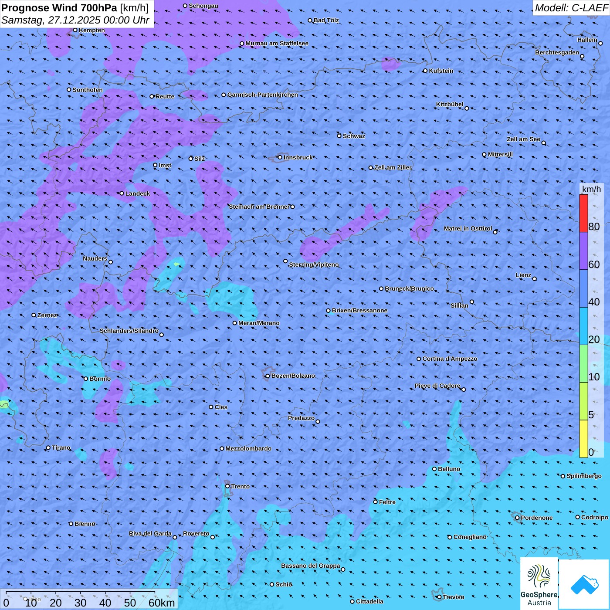Click the 'Conegliano' label

470,537
